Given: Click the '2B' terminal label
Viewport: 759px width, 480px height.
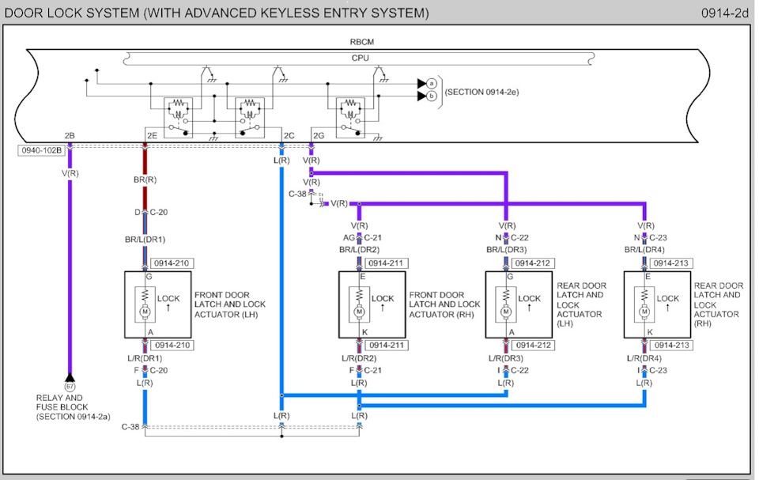Looking at the screenshot, I should click(x=70, y=136).
